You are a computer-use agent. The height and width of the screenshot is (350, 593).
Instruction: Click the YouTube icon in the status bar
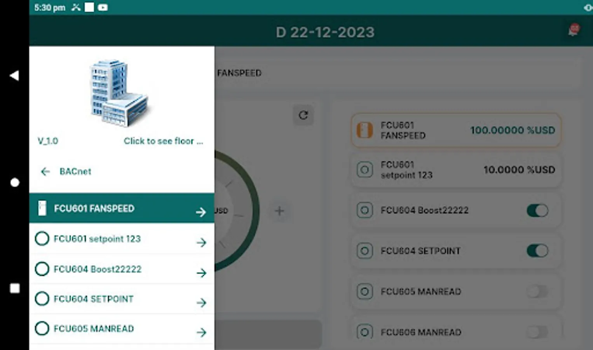(103, 7)
